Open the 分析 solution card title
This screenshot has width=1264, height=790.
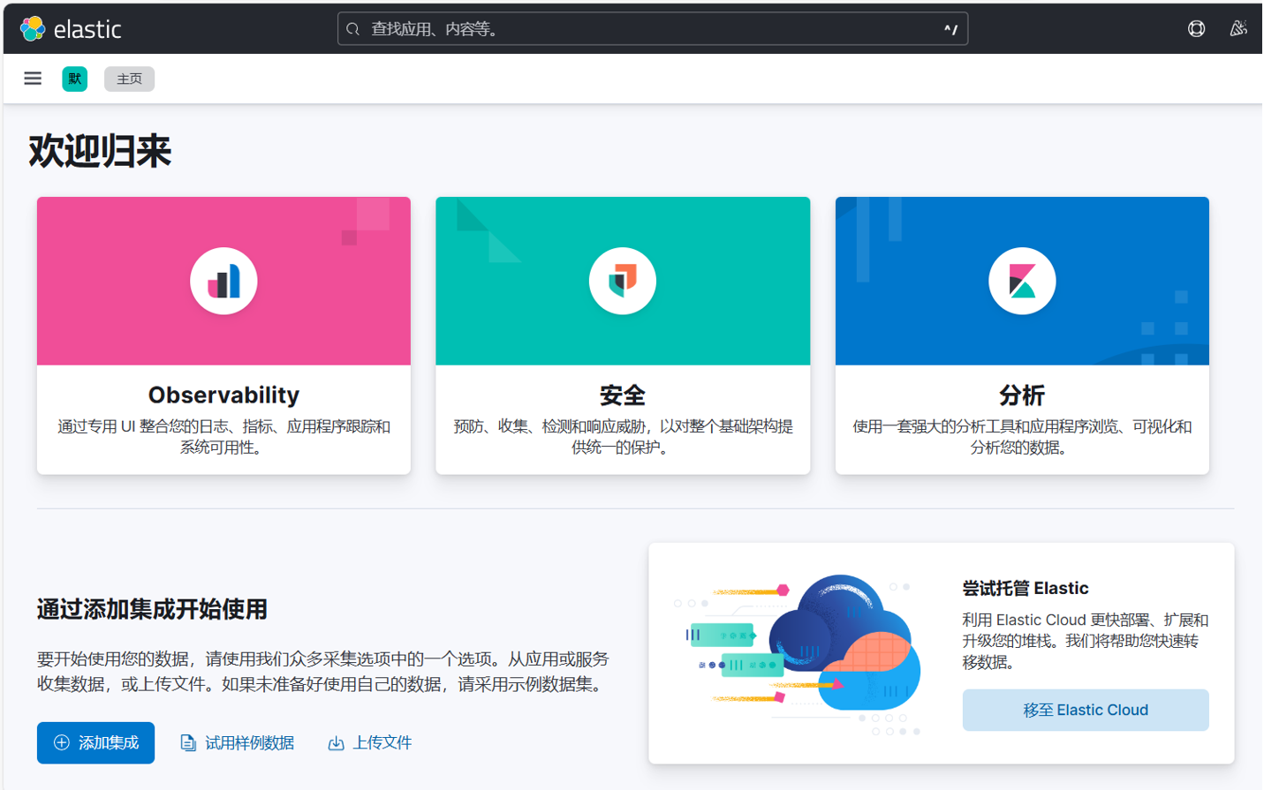1022,395
